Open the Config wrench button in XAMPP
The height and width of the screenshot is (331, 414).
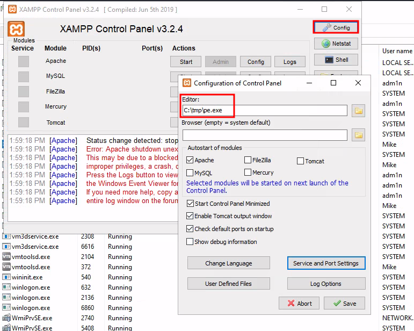[336, 27]
